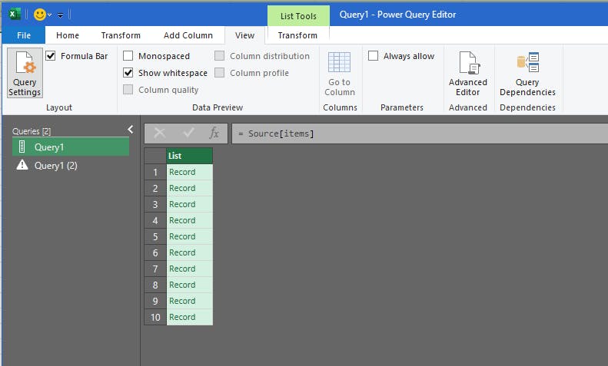Open the Record in row 6

pyautogui.click(x=182, y=252)
